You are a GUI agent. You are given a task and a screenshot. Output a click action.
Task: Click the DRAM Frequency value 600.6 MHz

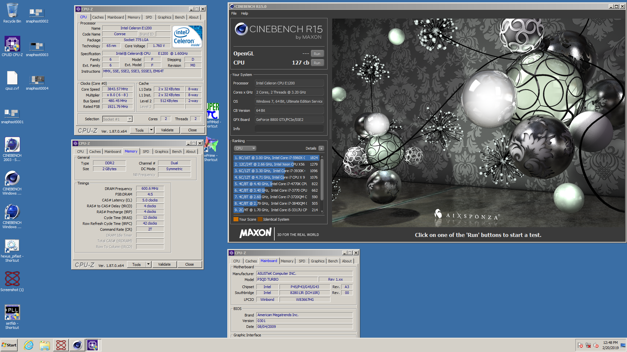click(x=150, y=188)
